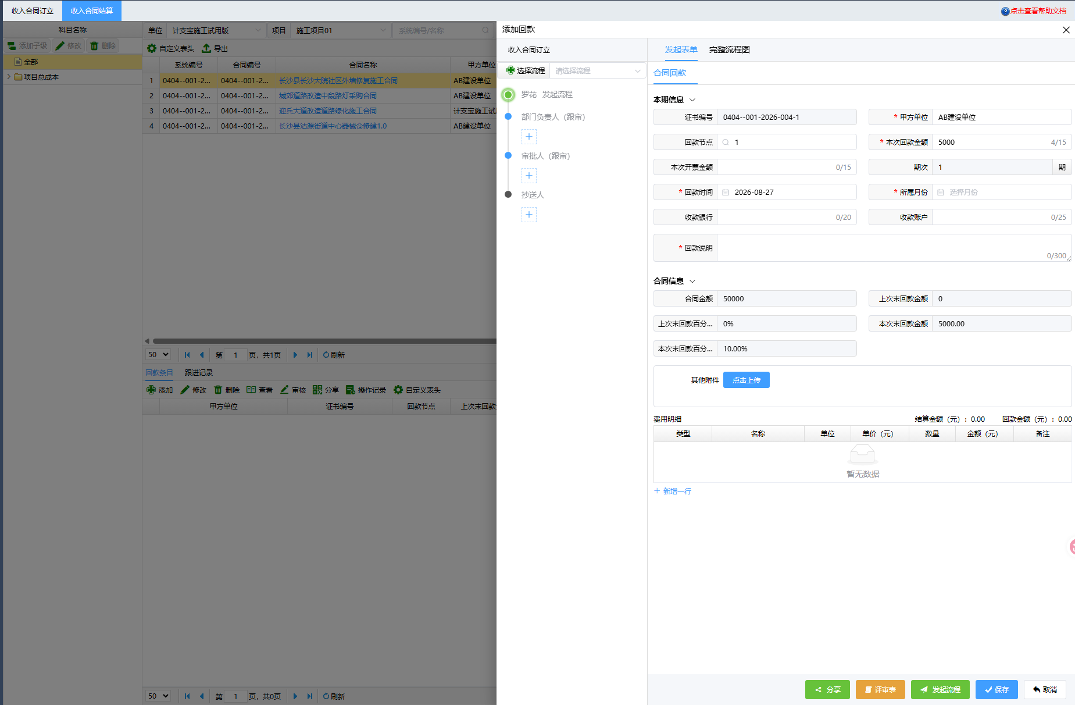Viewport: 1075px width, 705px height.
Task: Click the 自定义表头 gear icon above contract table
Action: [152, 48]
